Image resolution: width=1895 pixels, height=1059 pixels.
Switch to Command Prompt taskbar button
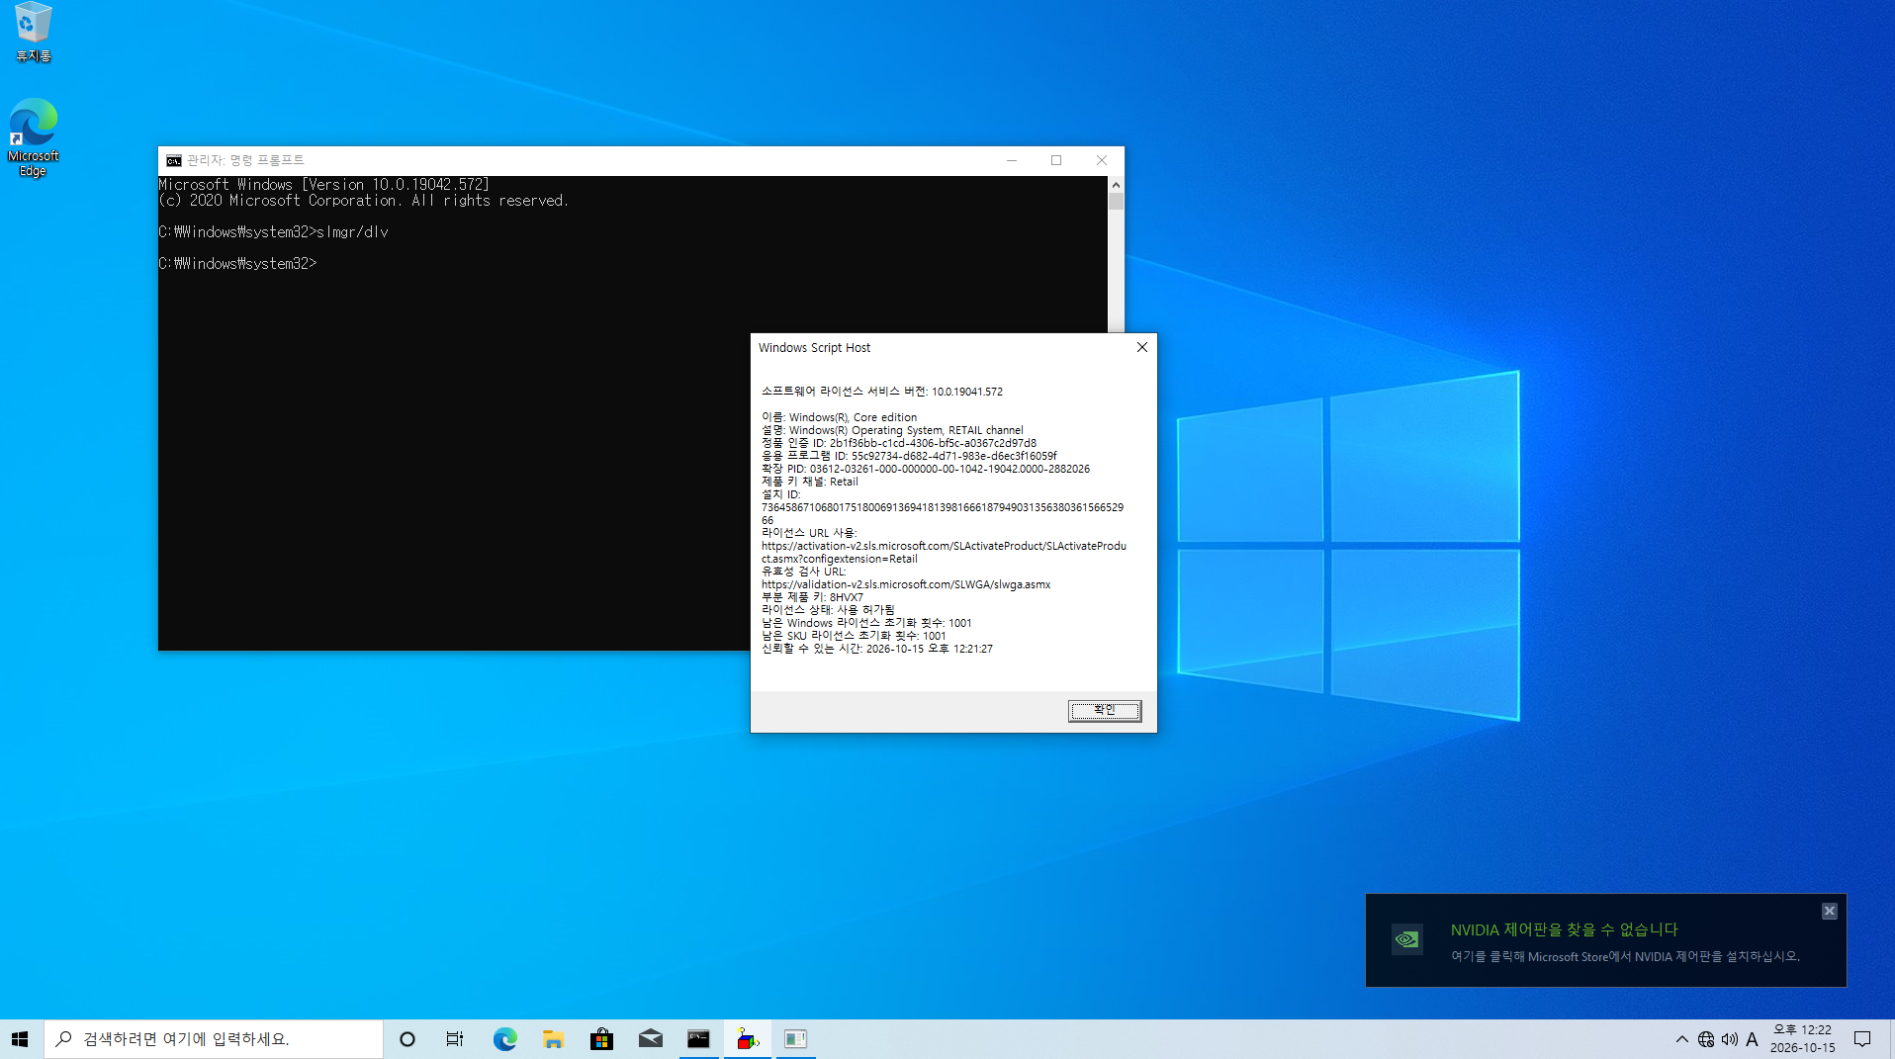pyautogui.click(x=698, y=1038)
